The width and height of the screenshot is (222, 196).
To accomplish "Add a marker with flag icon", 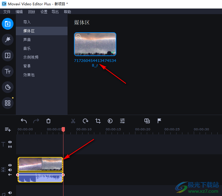I will 159,121.
